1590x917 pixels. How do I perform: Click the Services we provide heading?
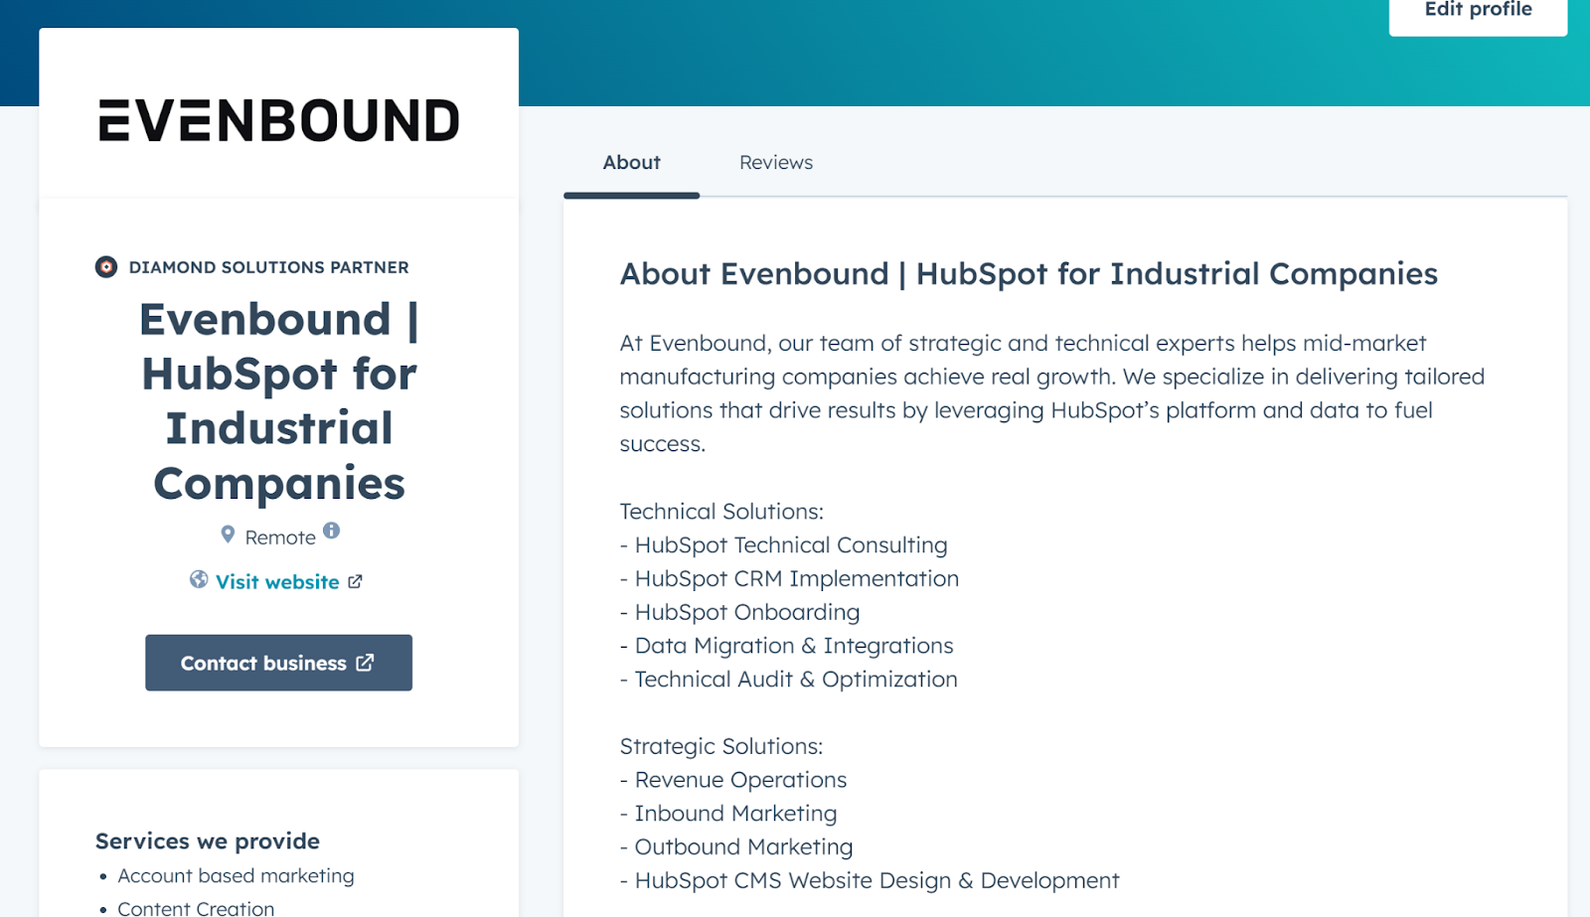pyautogui.click(x=208, y=841)
